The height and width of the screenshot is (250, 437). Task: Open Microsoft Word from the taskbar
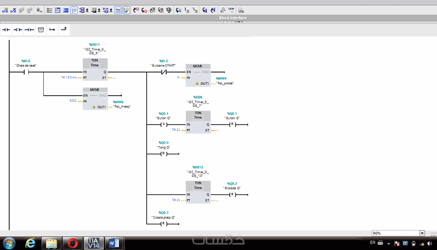point(114,243)
